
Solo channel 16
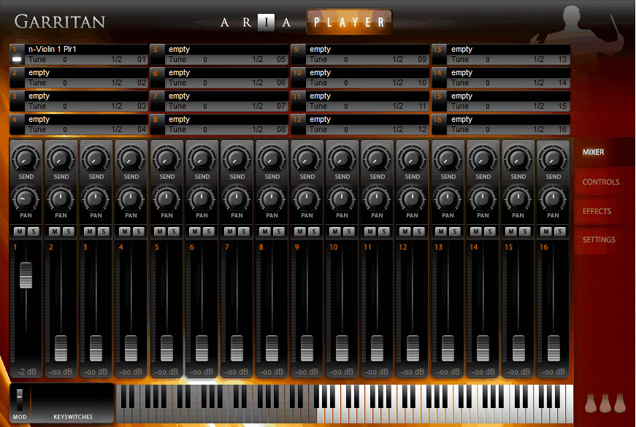(x=560, y=231)
